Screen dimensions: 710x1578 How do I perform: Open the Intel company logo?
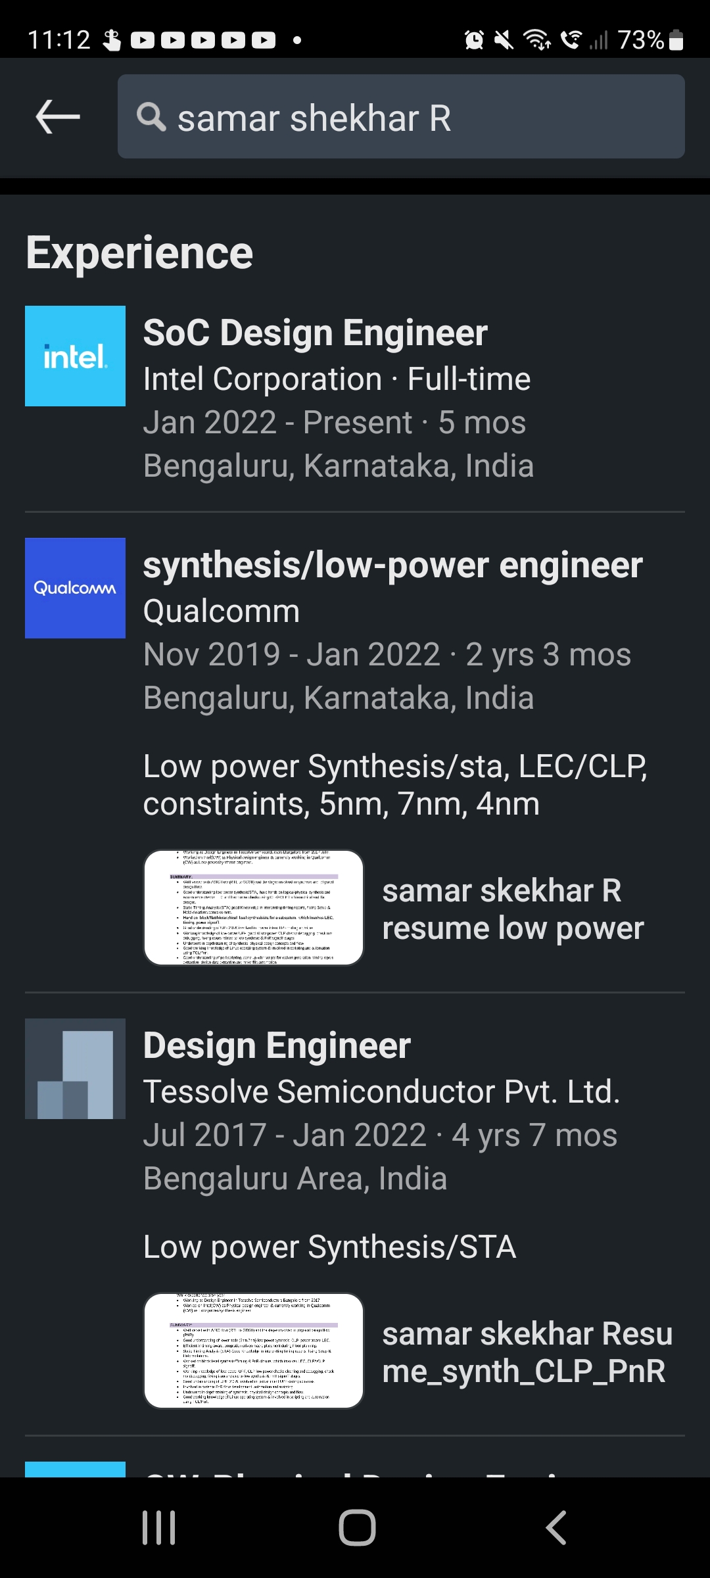point(75,356)
